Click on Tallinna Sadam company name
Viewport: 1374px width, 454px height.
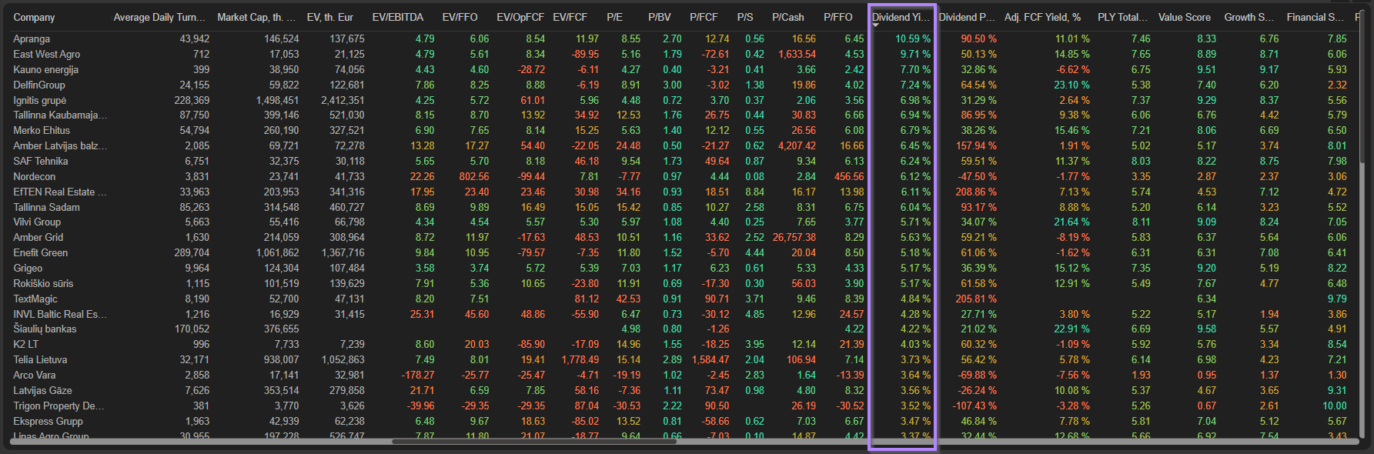tap(46, 207)
